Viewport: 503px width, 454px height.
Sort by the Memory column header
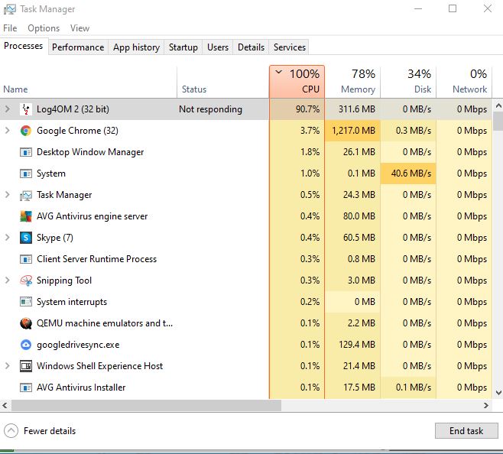coord(352,82)
